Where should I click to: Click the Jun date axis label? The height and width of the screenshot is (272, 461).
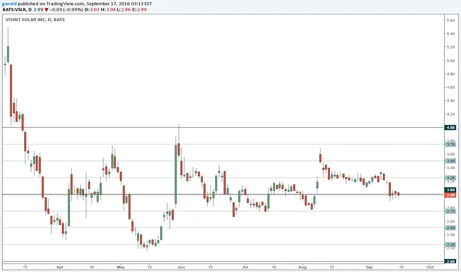pyautogui.click(x=181, y=267)
